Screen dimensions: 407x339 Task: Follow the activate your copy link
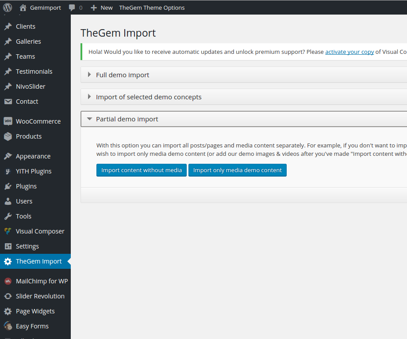click(x=349, y=52)
